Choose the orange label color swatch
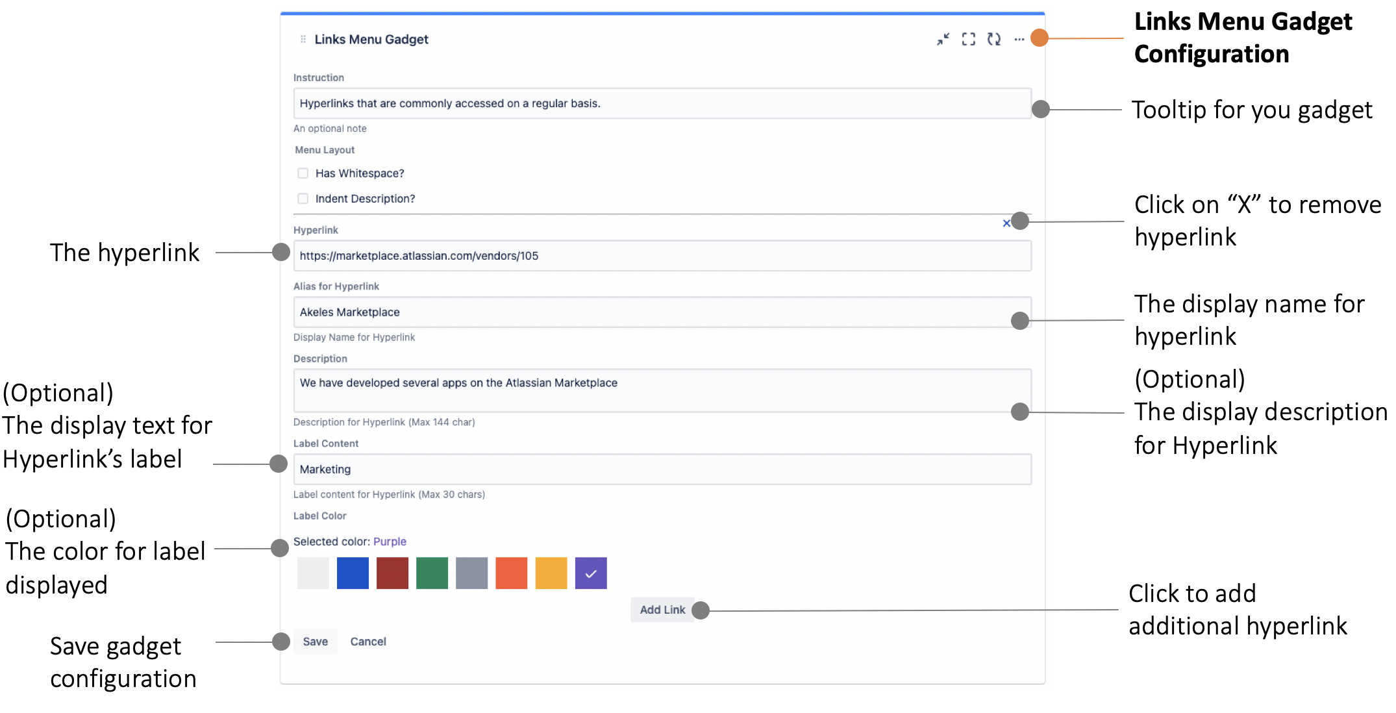 click(x=511, y=572)
